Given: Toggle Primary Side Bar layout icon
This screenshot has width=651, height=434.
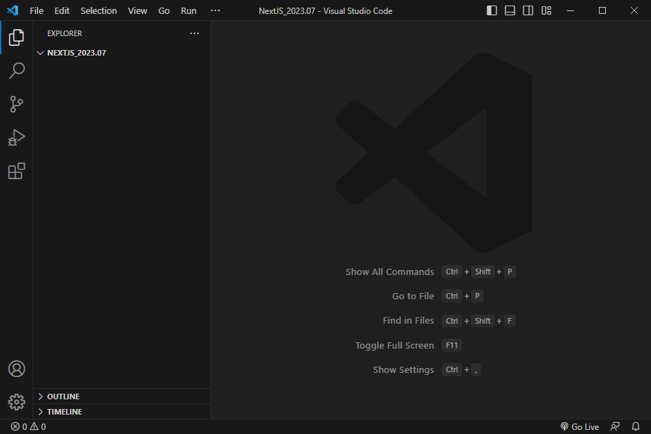Looking at the screenshot, I should tap(492, 10).
